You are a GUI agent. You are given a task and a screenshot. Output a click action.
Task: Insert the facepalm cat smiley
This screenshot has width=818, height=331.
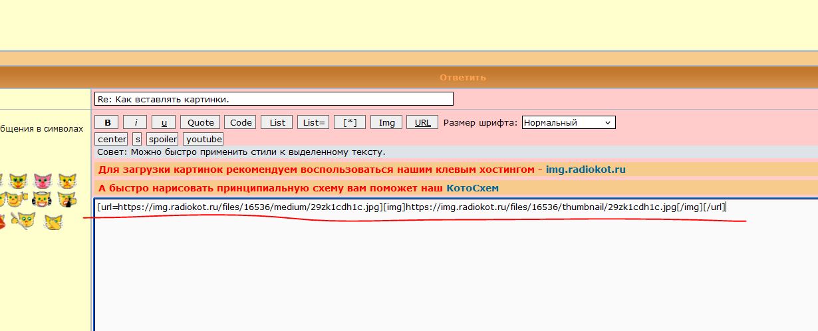pos(53,223)
